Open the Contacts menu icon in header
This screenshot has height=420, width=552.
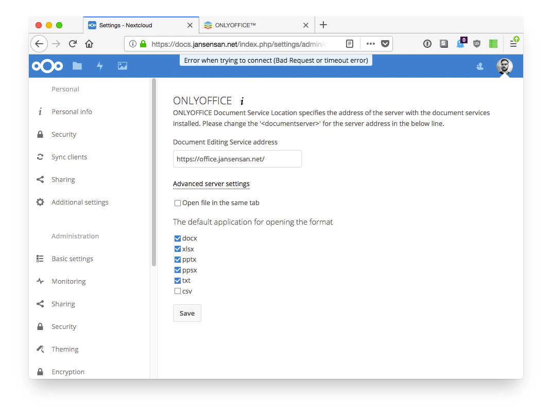click(x=480, y=66)
